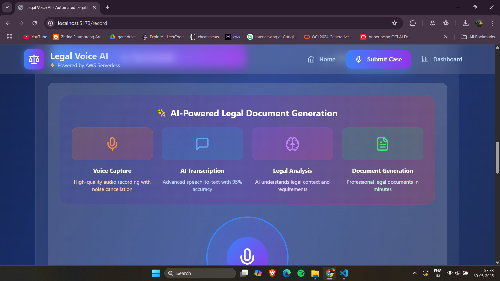The image size is (500, 281).
Task: Click the orange Voice Capture microphone icon
Action: coord(112,144)
